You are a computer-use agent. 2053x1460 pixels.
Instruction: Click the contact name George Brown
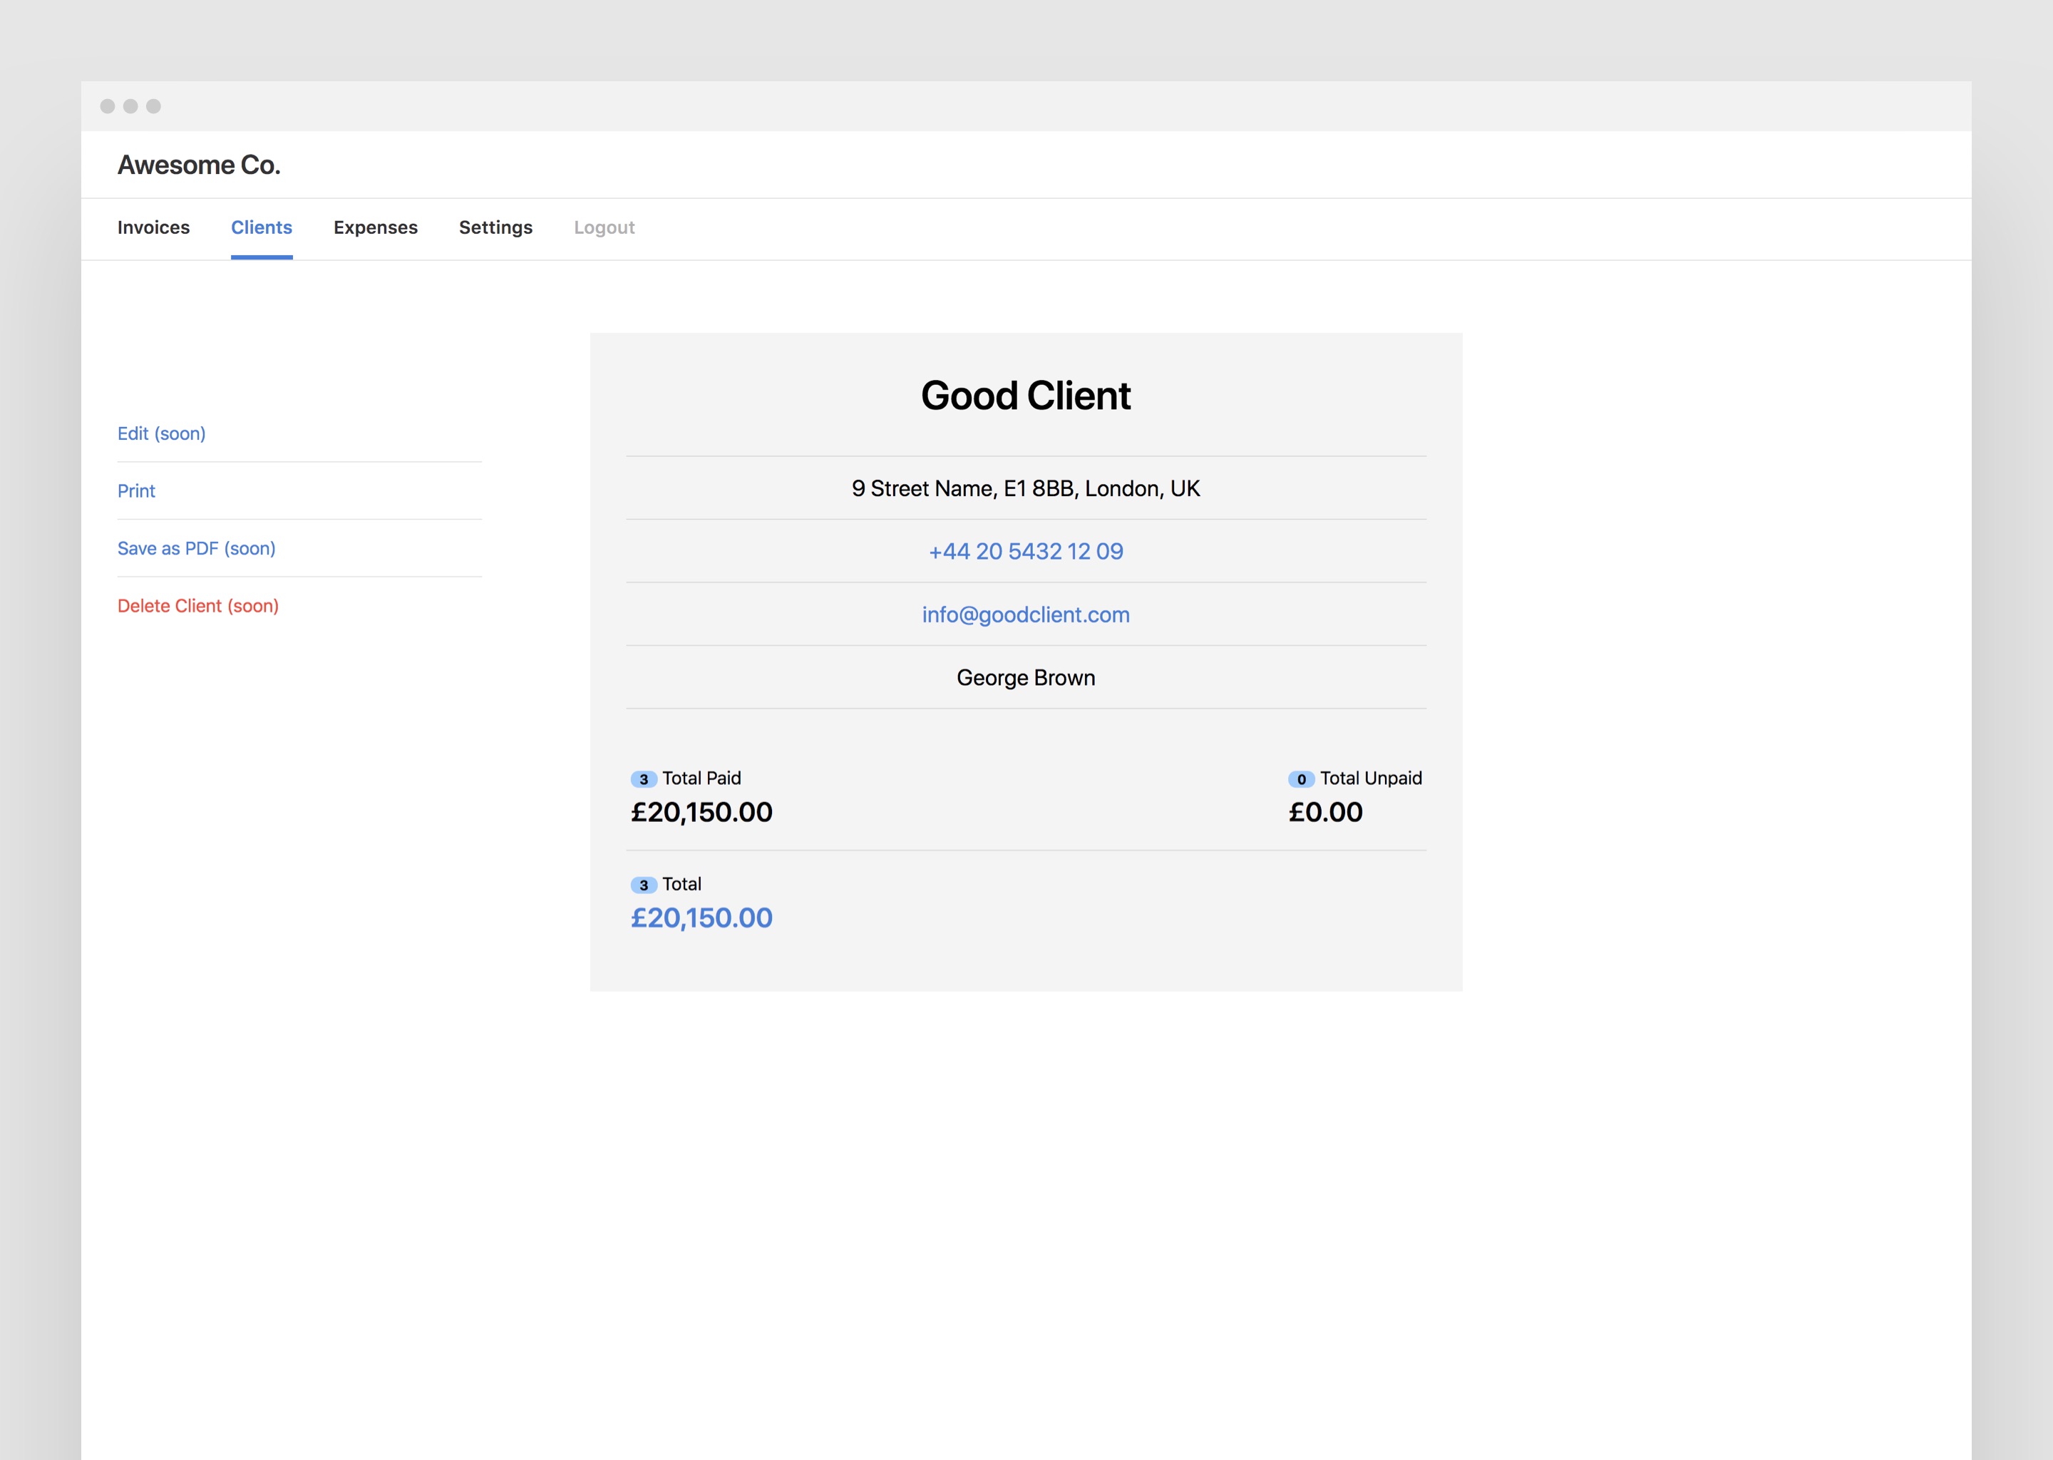[1026, 678]
